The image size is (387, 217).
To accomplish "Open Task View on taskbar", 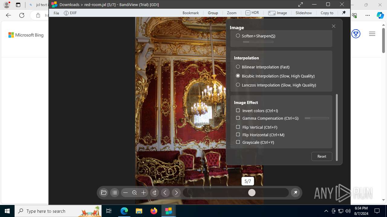I will coord(109,211).
